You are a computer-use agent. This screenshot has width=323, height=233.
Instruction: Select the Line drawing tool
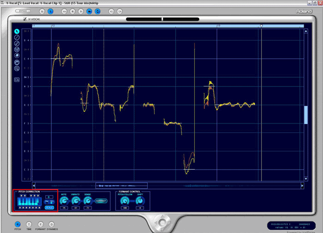pos(17,37)
